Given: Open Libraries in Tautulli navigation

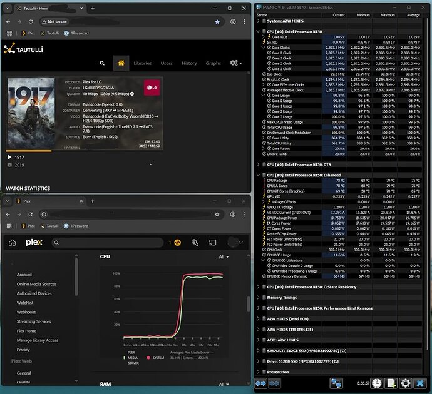Looking at the screenshot, I should coord(143,63).
